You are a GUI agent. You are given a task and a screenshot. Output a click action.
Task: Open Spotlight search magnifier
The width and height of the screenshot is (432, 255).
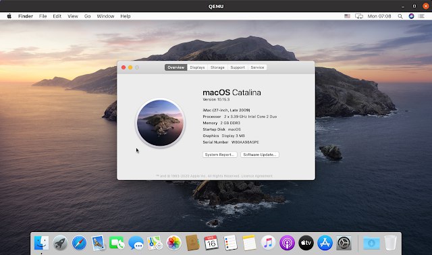tap(400, 16)
